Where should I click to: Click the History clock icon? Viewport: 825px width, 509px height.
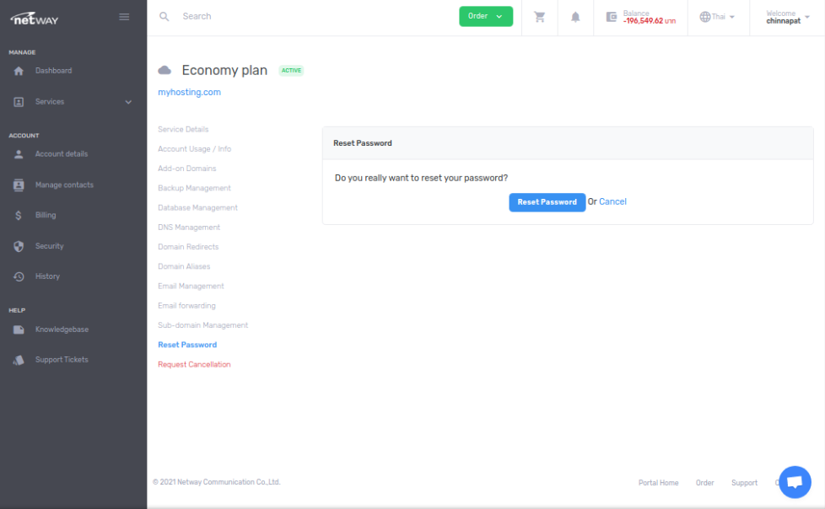[x=19, y=276]
